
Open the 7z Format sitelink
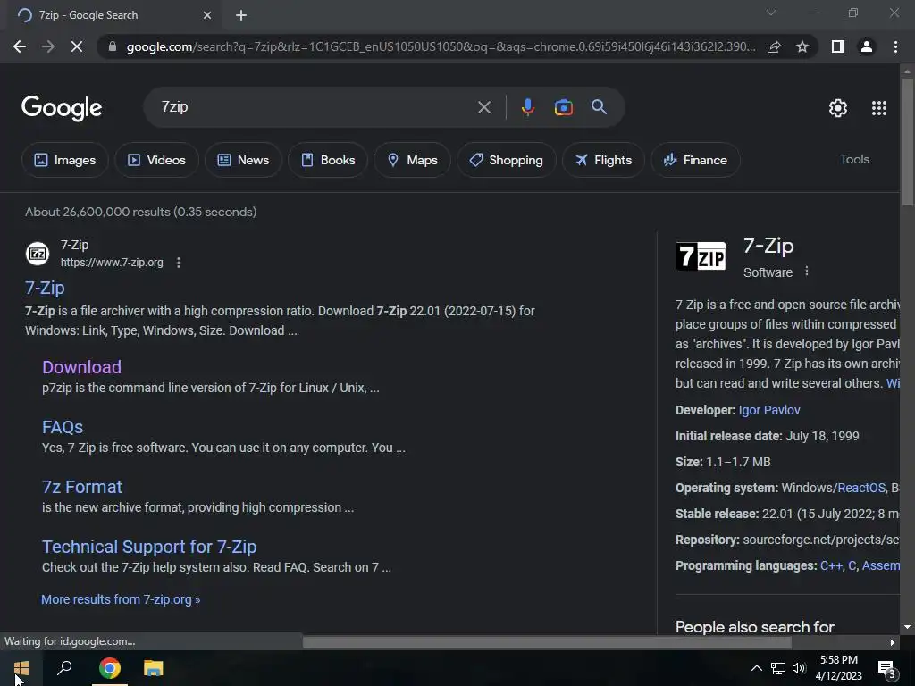pos(82,487)
